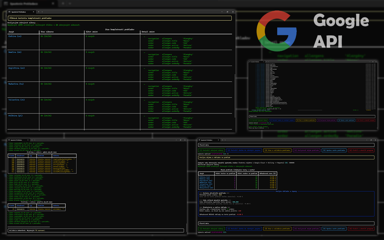384x240 pixels.
Task: Select the 'ticketValueDes' warning row in validation window
Action: click(42, 161)
